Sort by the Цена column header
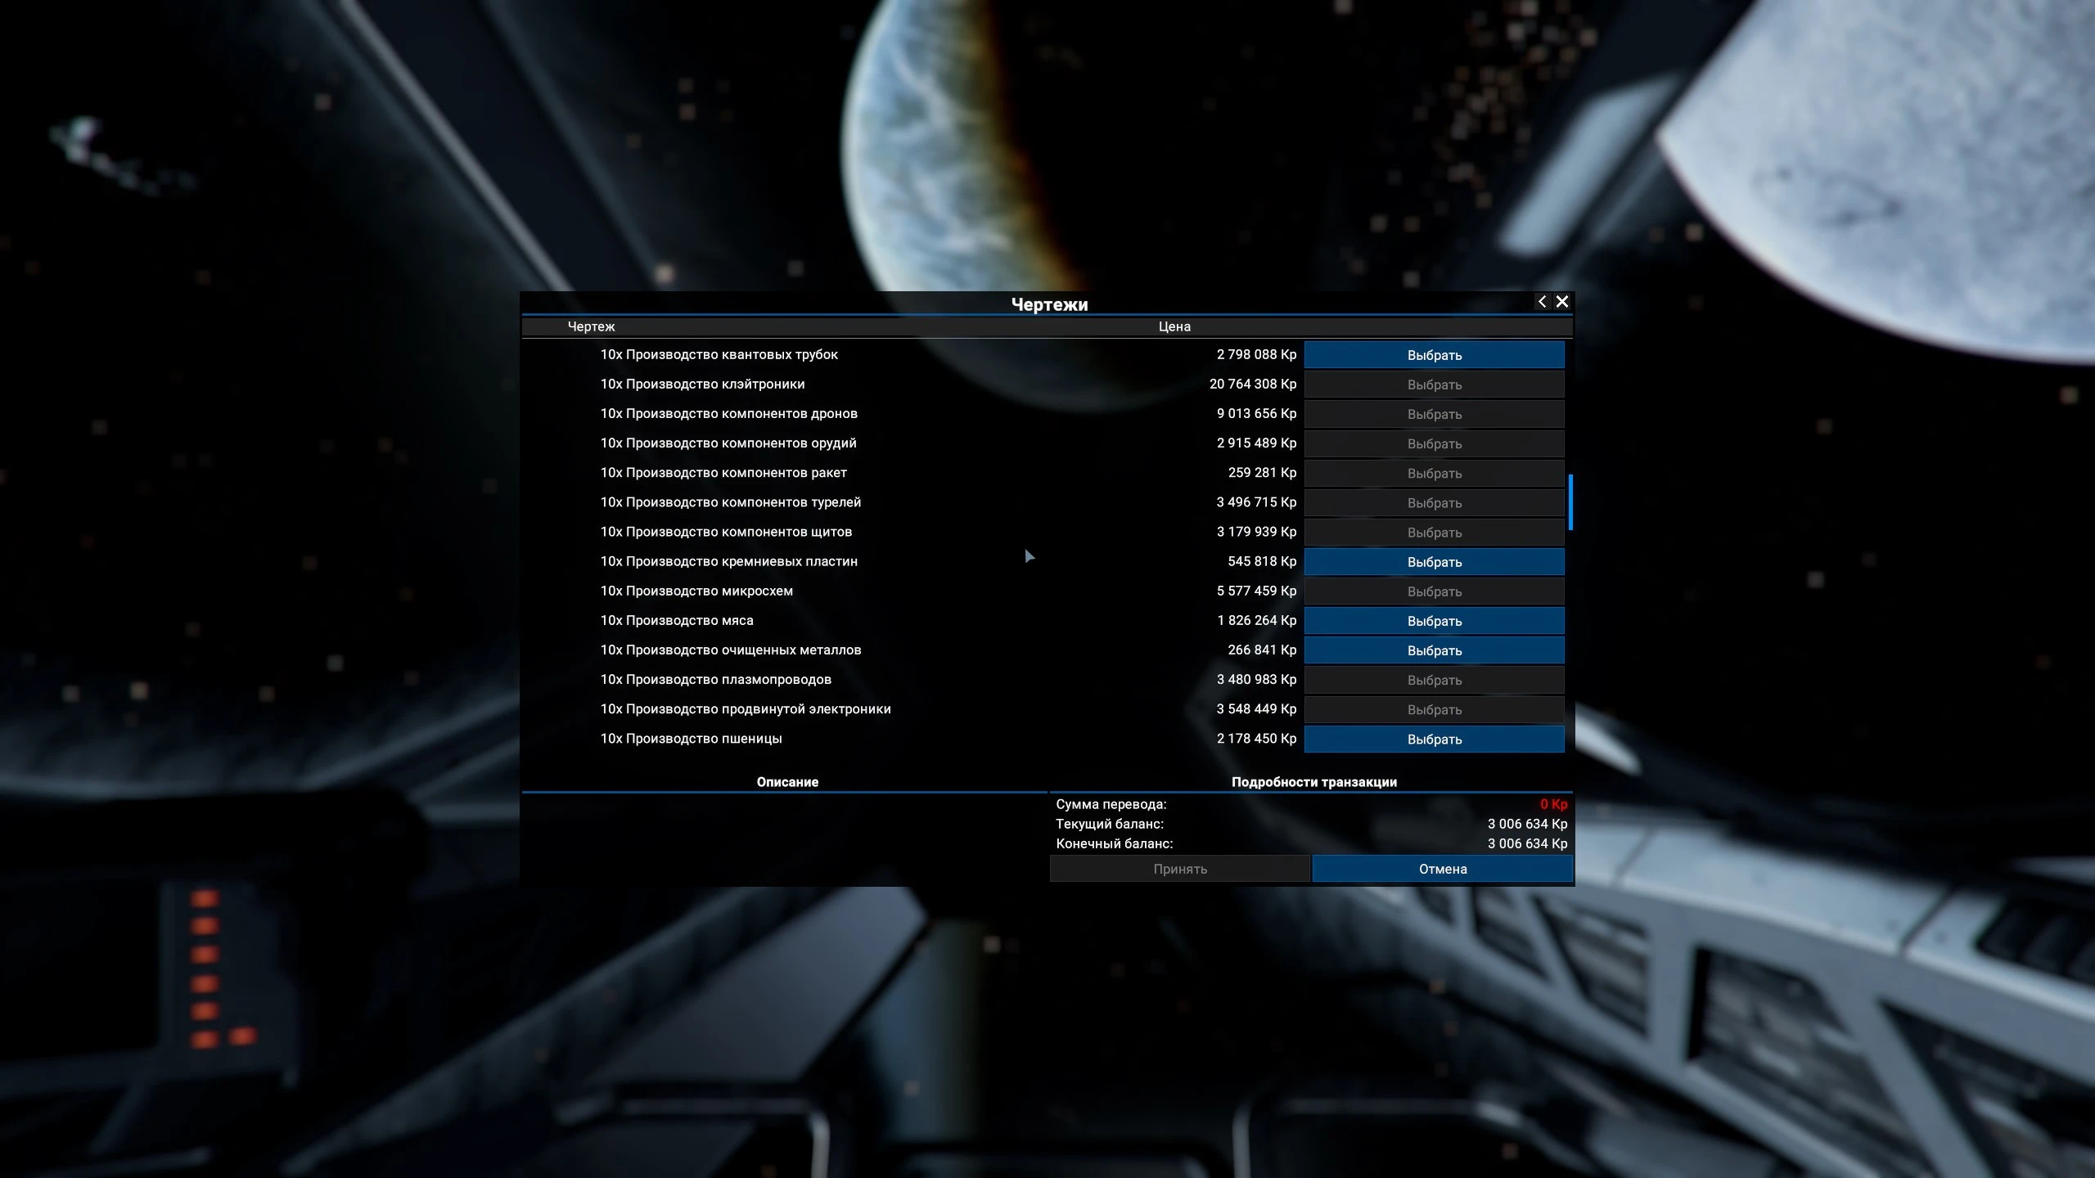The image size is (2095, 1178). tap(1174, 326)
